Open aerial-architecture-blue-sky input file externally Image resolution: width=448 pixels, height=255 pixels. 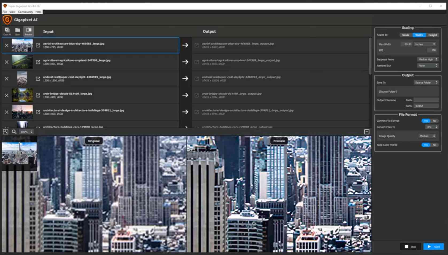point(38,45)
